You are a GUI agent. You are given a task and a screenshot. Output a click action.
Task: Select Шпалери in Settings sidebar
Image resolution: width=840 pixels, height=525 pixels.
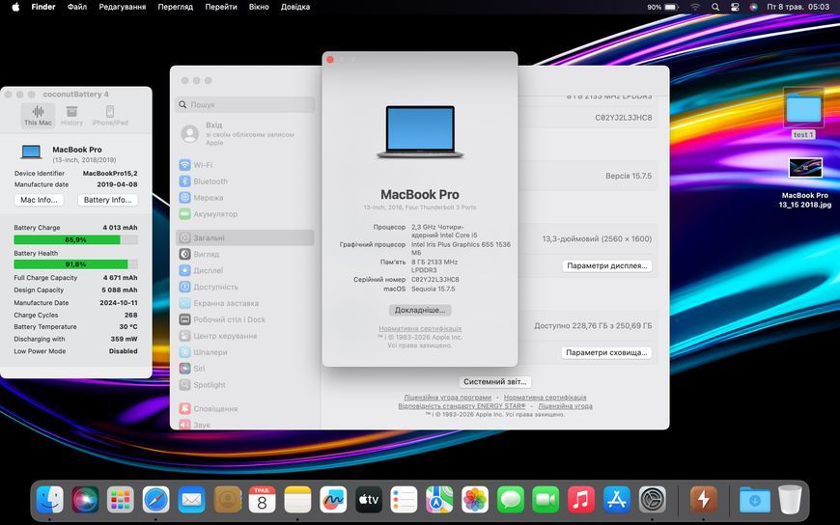(245, 352)
